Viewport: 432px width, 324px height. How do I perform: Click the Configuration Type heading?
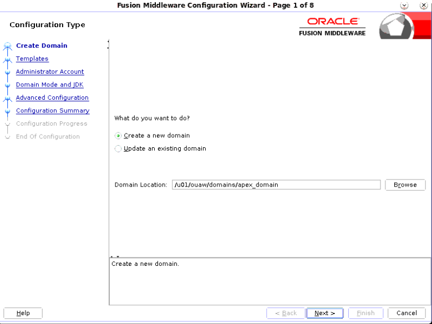pyautogui.click(x=47, y=25)
